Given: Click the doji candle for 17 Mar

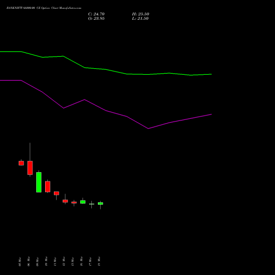Looking at the screenshot, I should pyautogui.click(x=92, y=204).
